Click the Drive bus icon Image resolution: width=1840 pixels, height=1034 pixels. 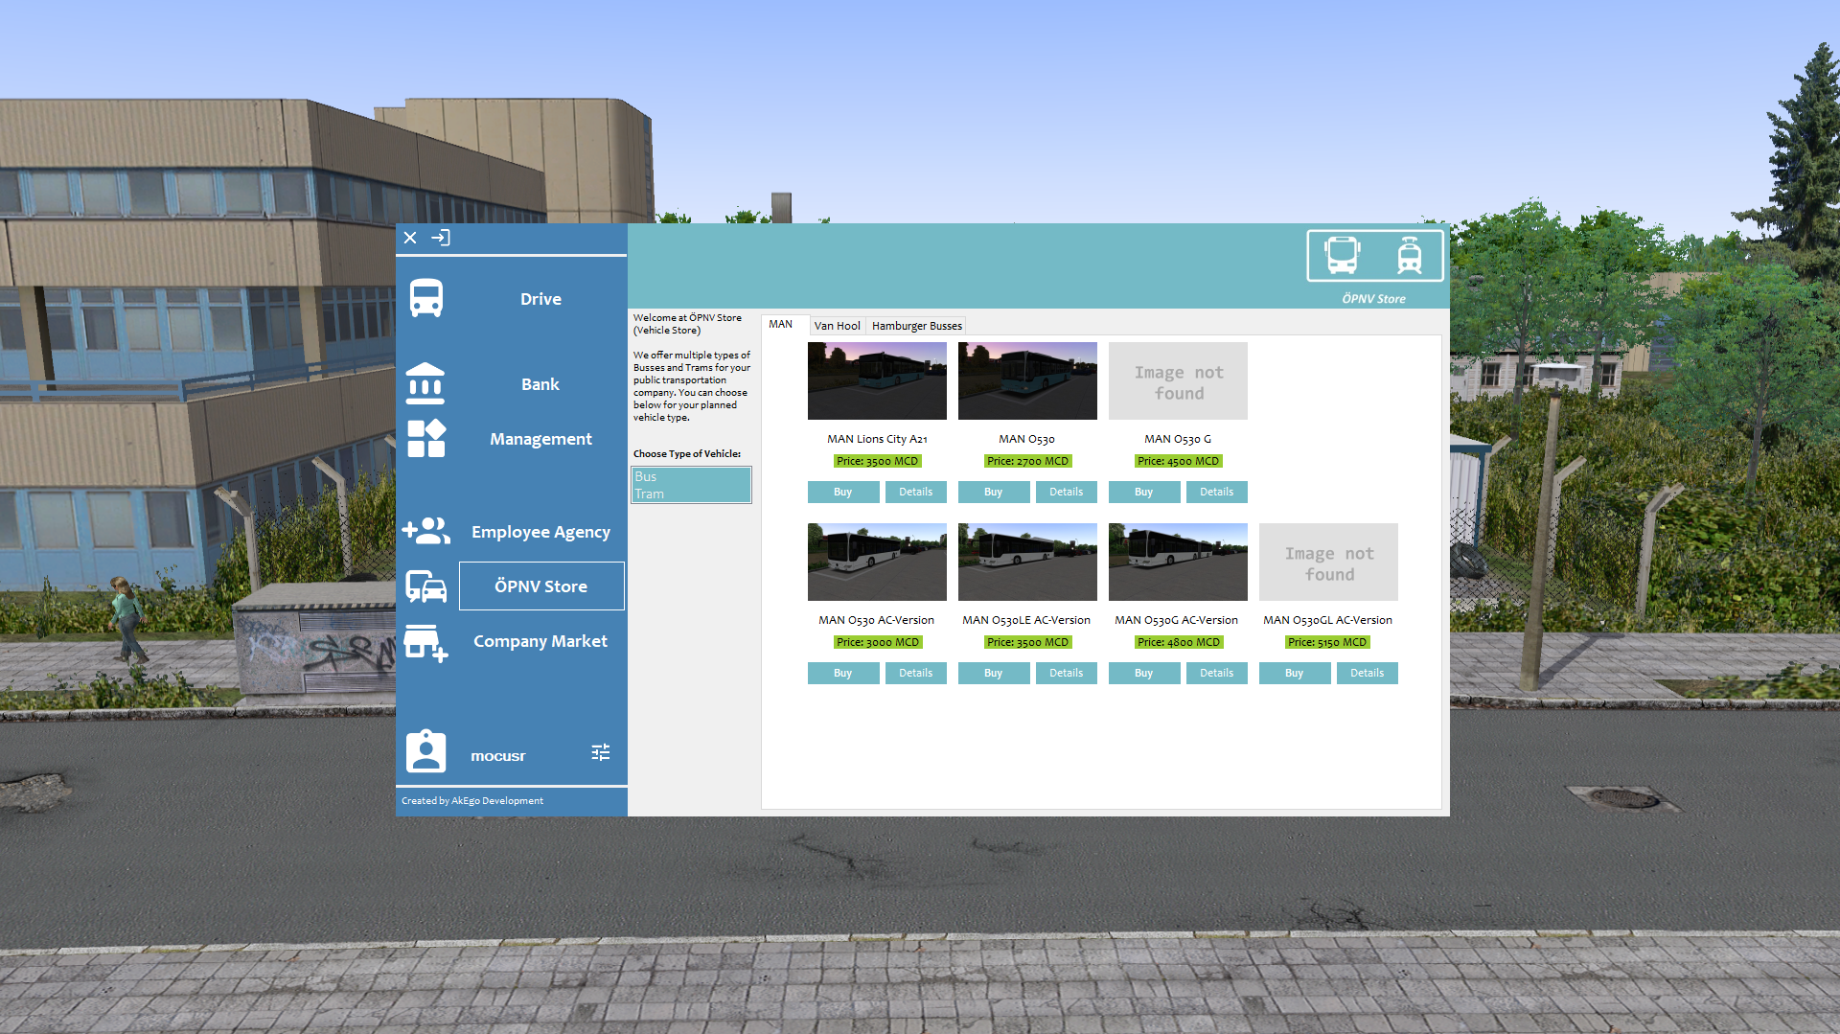point(425,298)
